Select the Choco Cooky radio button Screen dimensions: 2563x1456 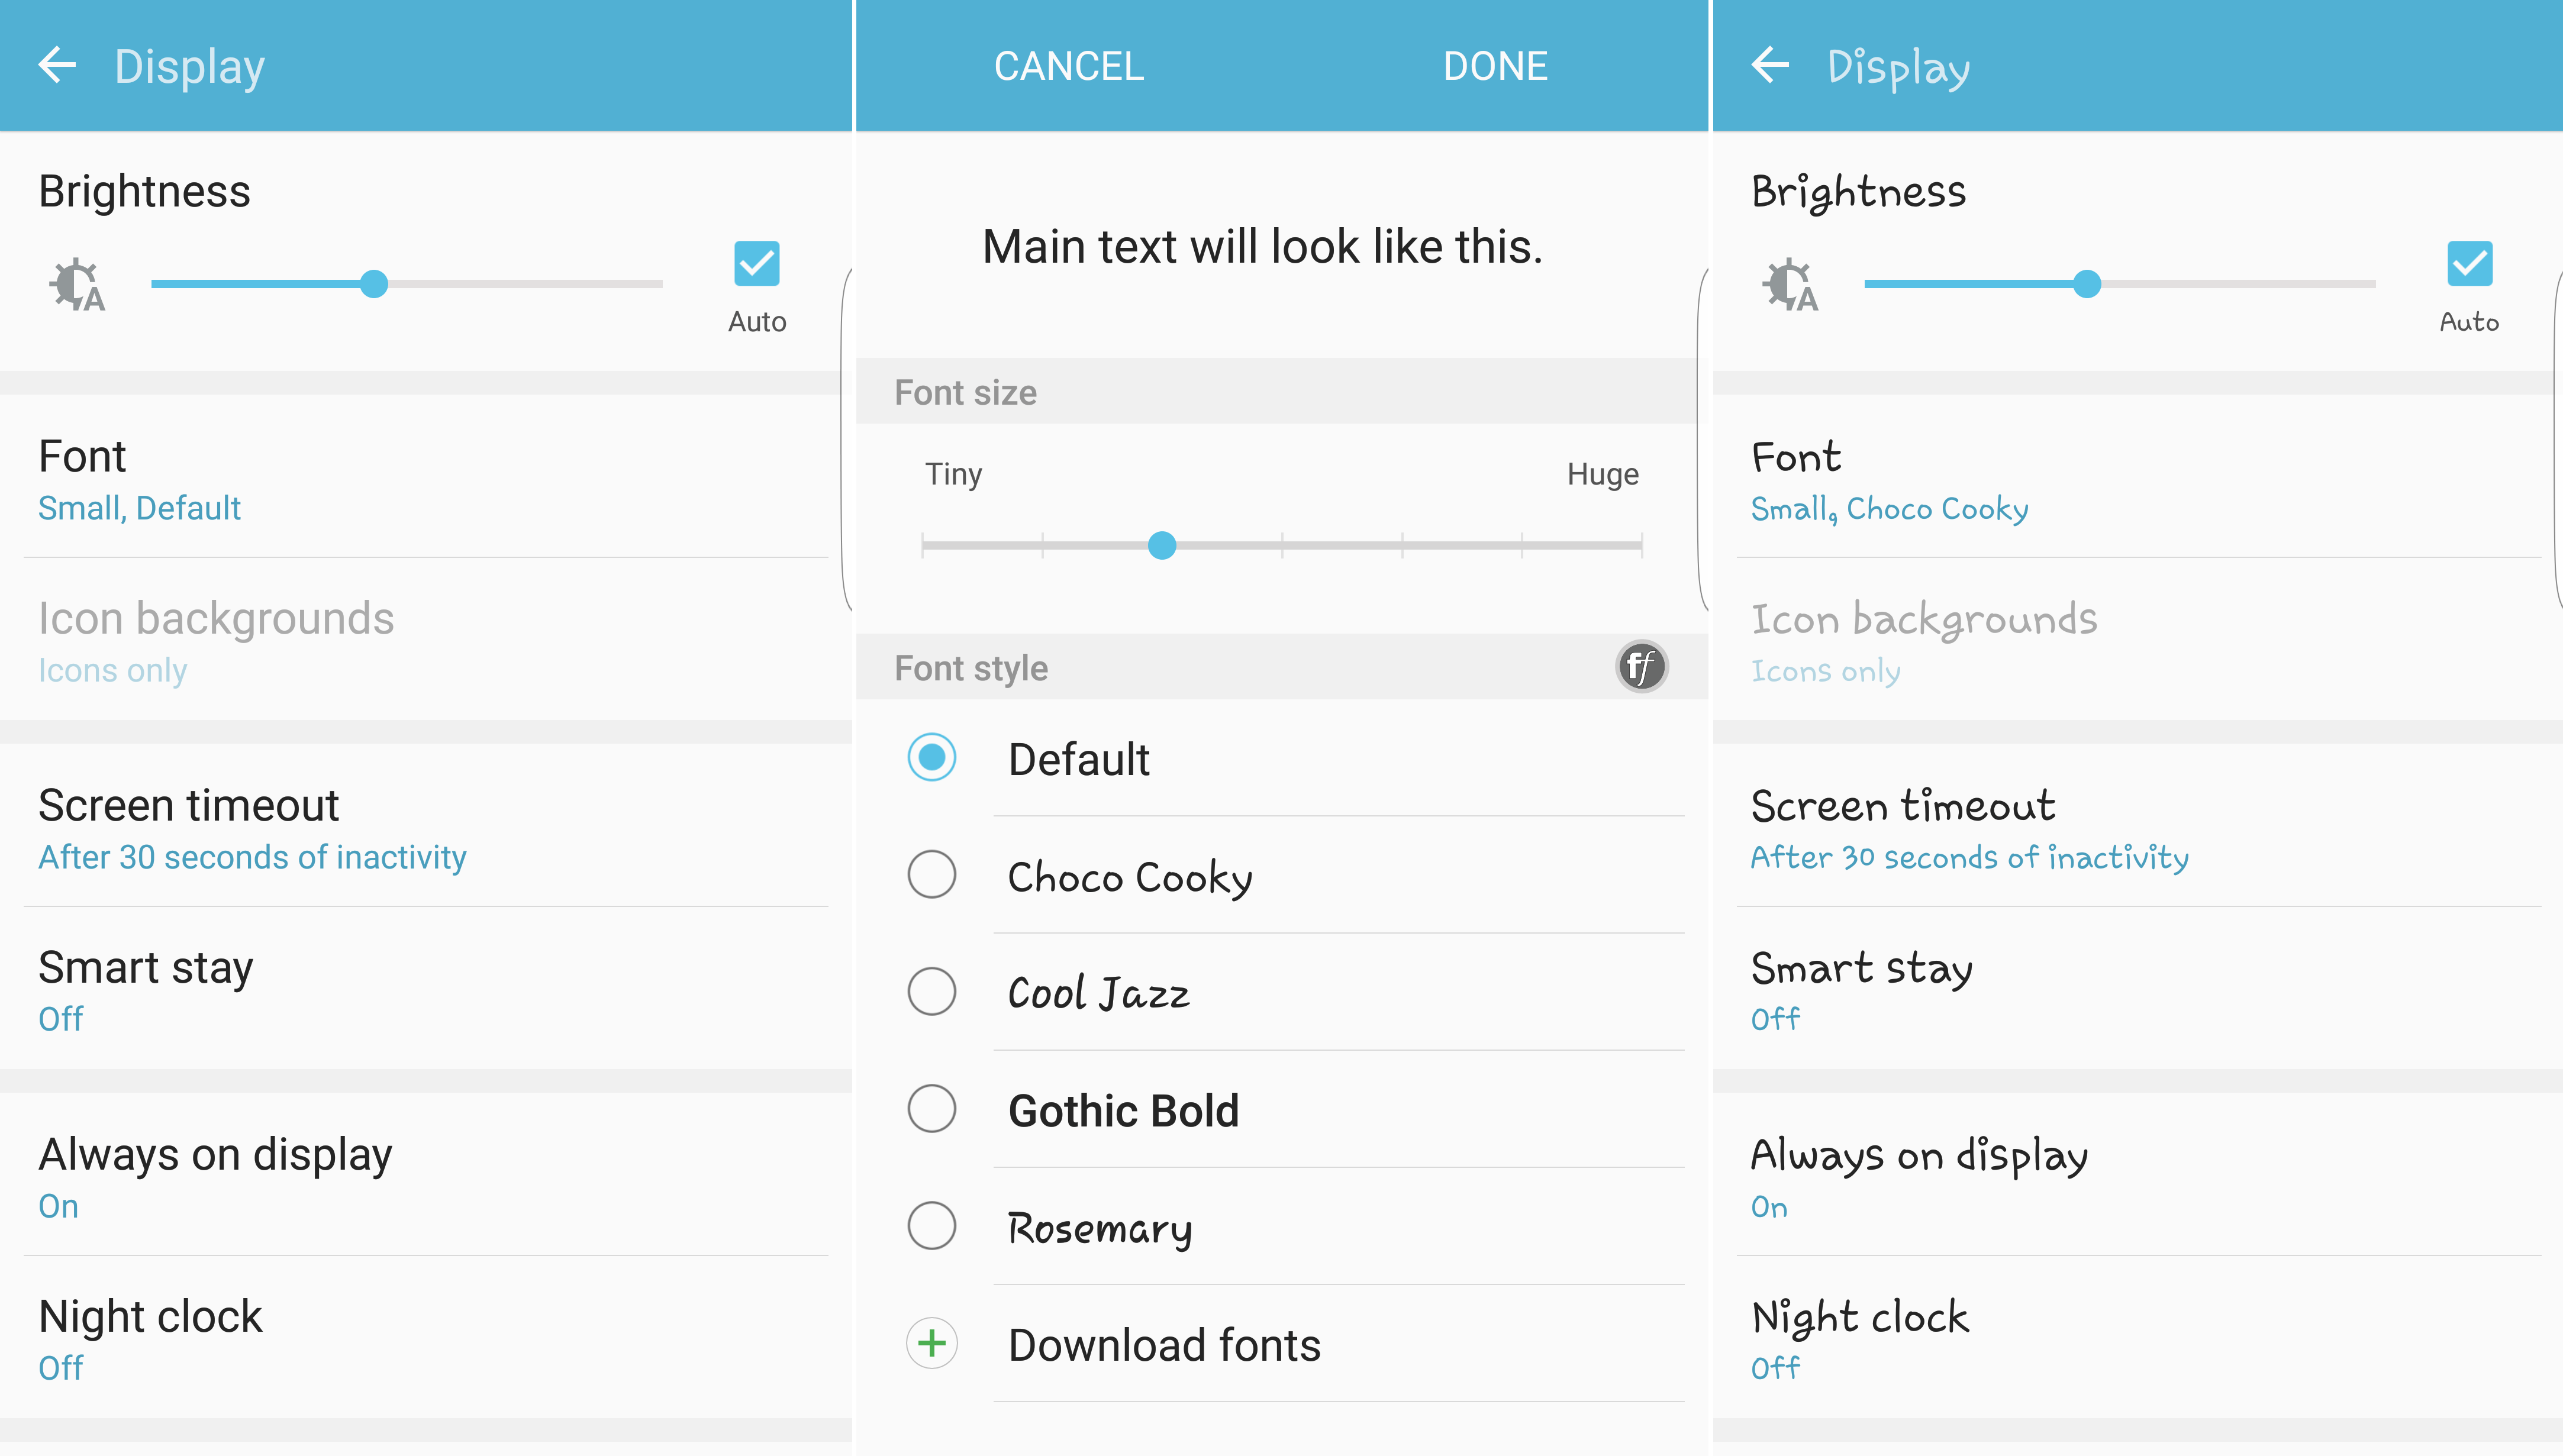931,875
